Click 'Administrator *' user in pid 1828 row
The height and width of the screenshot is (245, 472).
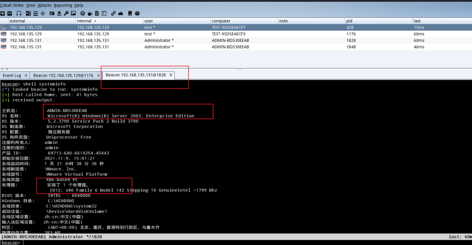point(159,40)
